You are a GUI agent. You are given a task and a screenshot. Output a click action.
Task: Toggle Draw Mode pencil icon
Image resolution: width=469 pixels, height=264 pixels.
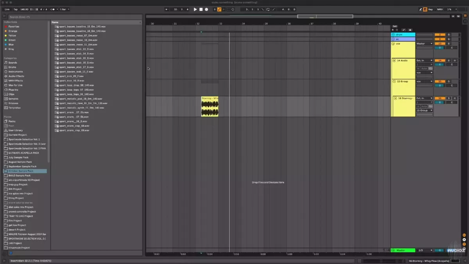(x=421, y=9)
